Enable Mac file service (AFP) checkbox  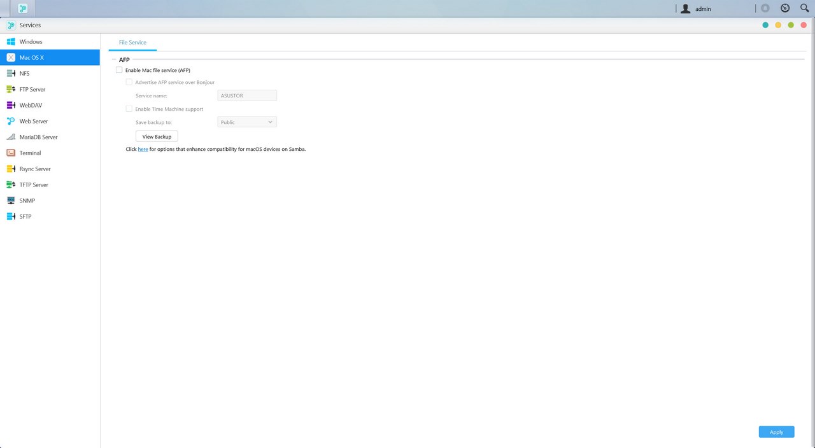pyautogui.click(x=119, y=70)
